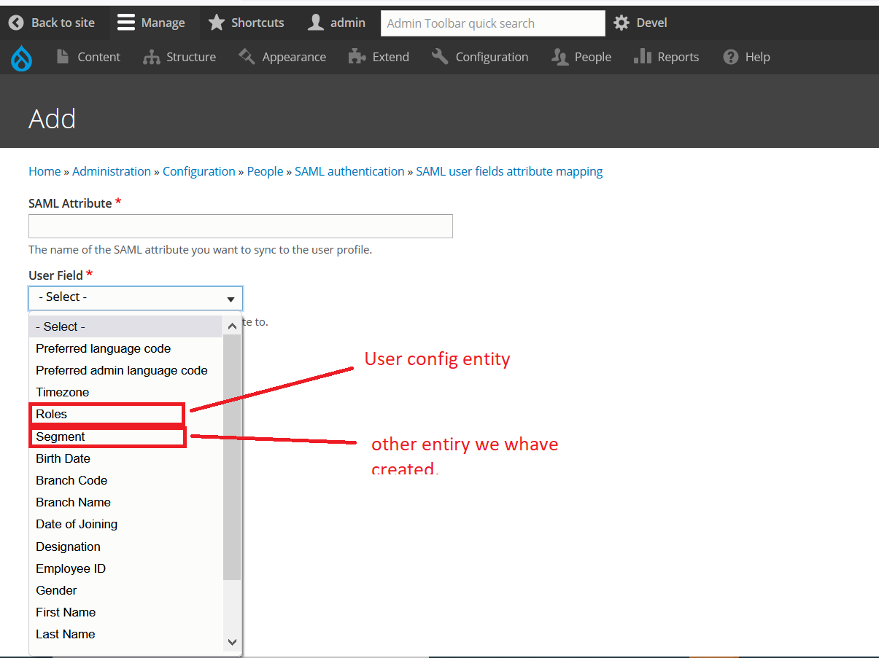This screenshot has width=879, height=658.
Task: Click the Help question mark icon
Action: pos(731,57)
